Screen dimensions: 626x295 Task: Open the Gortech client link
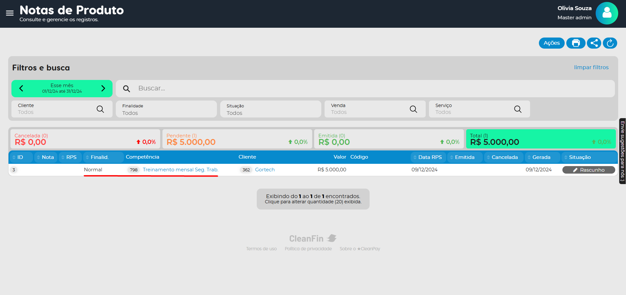coord(265,170)
